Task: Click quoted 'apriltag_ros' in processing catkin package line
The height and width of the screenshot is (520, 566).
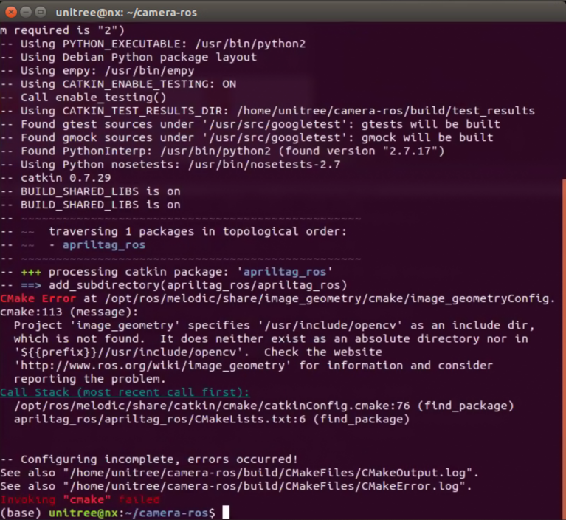Action: point(285,272)
